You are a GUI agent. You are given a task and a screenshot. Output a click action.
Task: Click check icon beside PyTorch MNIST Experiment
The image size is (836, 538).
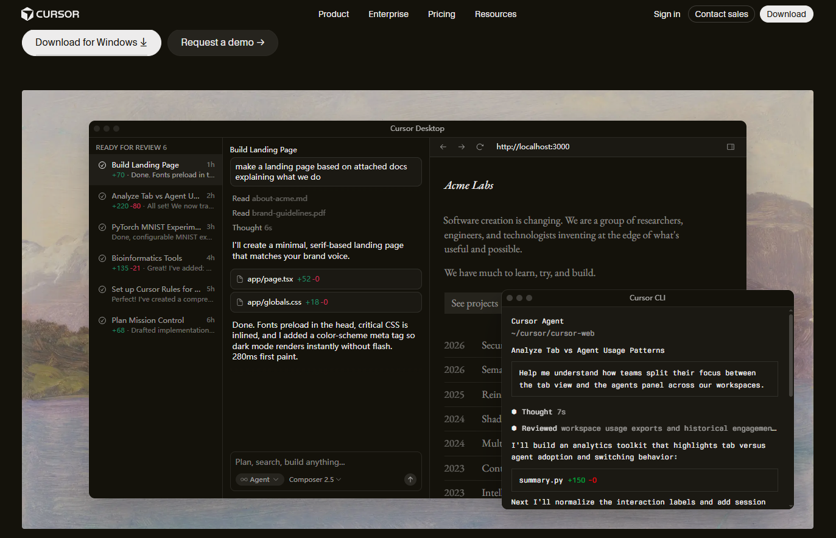(x=102, y=227)
